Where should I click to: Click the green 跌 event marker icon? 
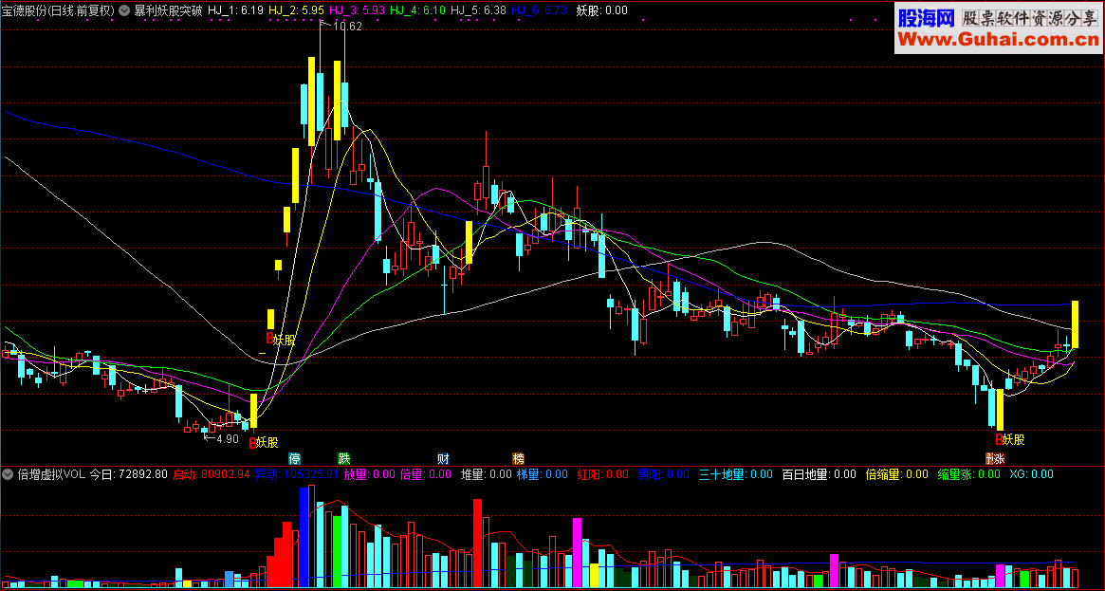click(344, 458)
